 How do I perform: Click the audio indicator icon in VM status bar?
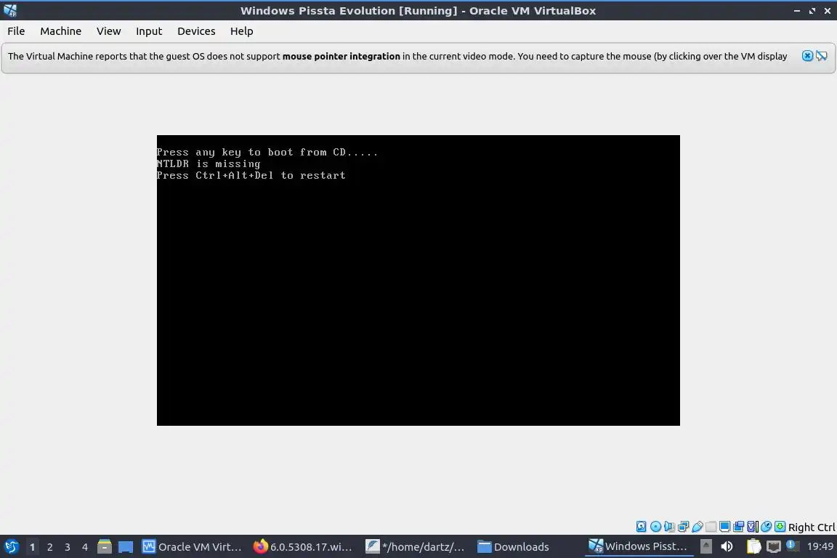[x=669, y=527]
